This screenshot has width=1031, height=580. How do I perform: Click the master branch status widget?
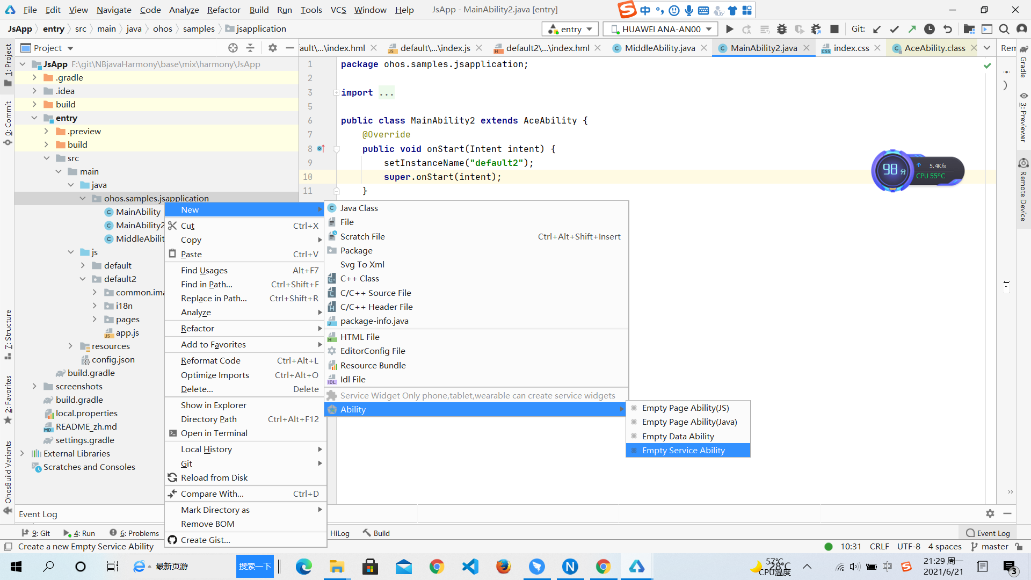point(990,546)
